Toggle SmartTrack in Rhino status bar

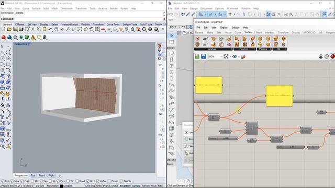[x=125, y=186]
